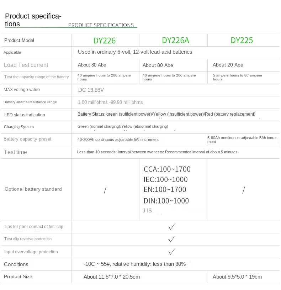Screen dimensions: 281x290
Task: Click the Product Model row label
Action: coord(19,41)
